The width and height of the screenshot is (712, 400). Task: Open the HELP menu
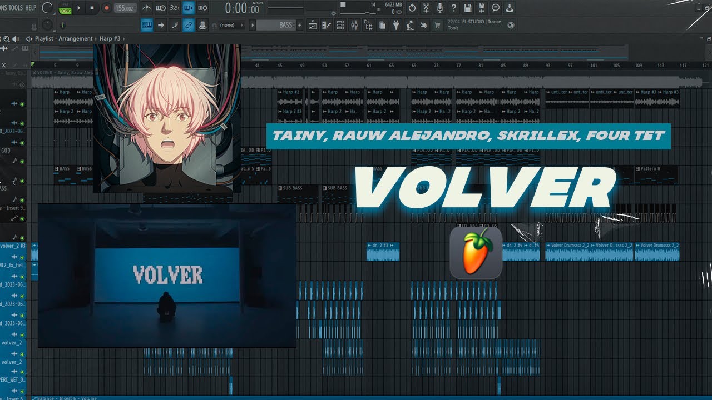(31, 8)
